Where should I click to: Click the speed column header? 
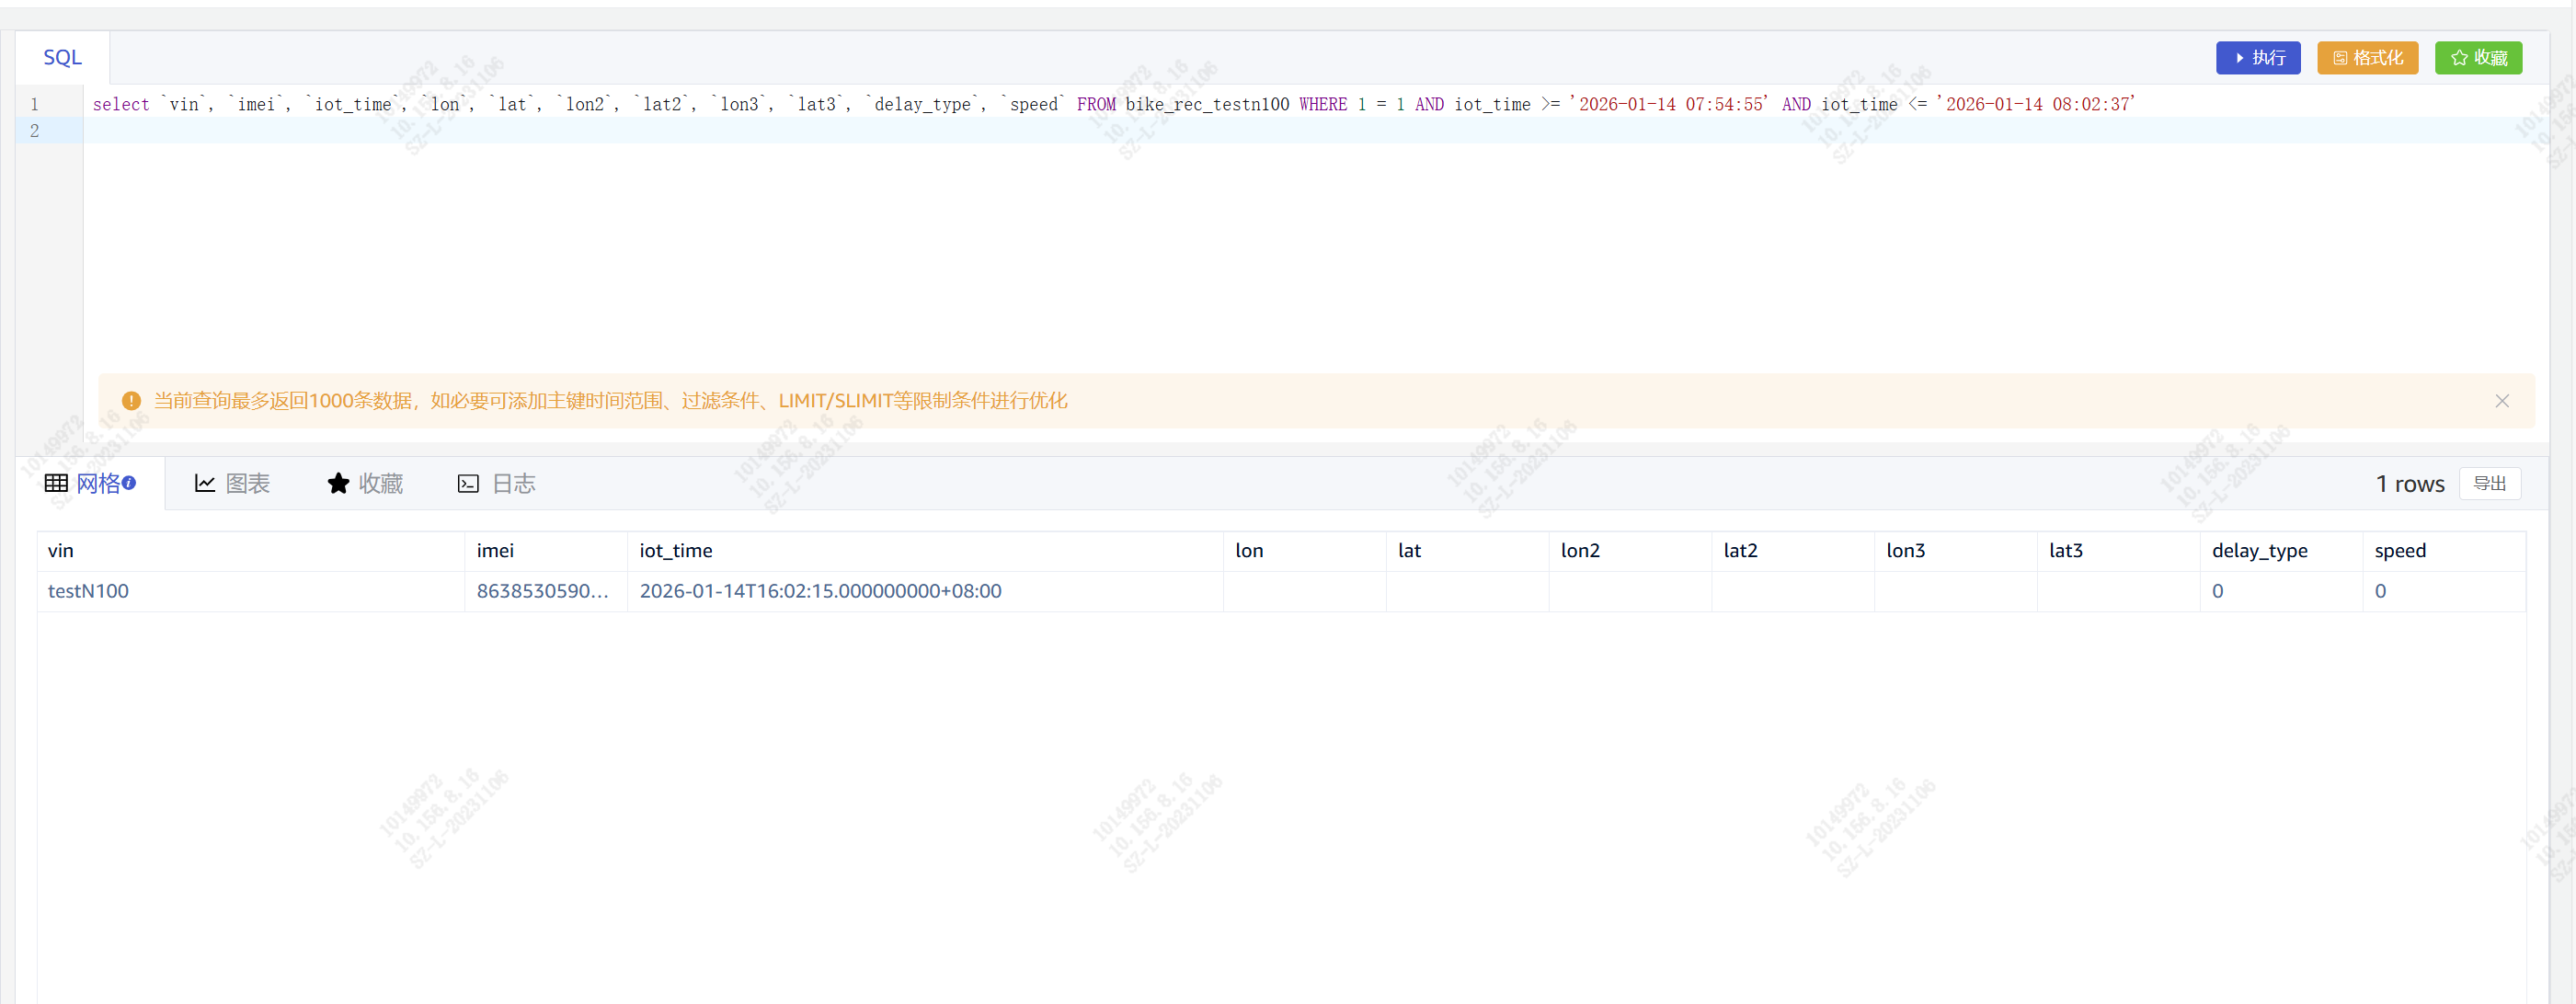pos(2399,551)
